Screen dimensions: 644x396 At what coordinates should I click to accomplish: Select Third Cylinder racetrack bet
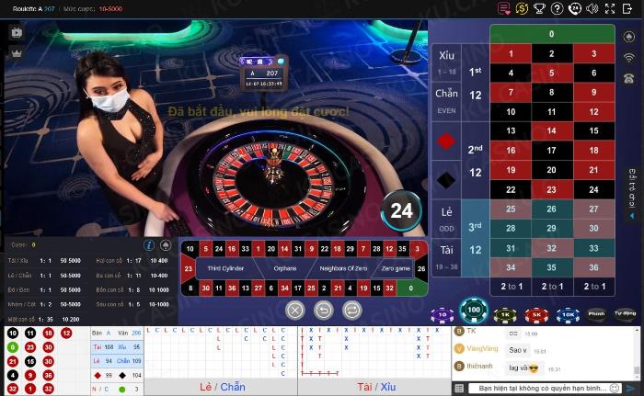click(x=226, y=268)
